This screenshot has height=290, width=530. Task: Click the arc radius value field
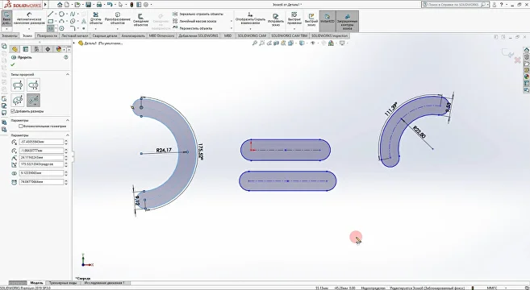(x=41, y=158)
